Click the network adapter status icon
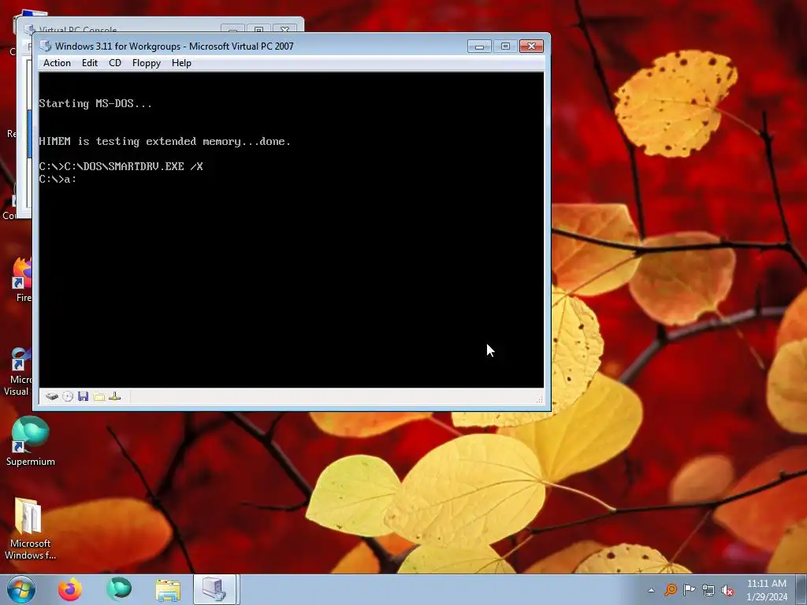The height and width of the screenshot is (605, 807). [115, 397]
